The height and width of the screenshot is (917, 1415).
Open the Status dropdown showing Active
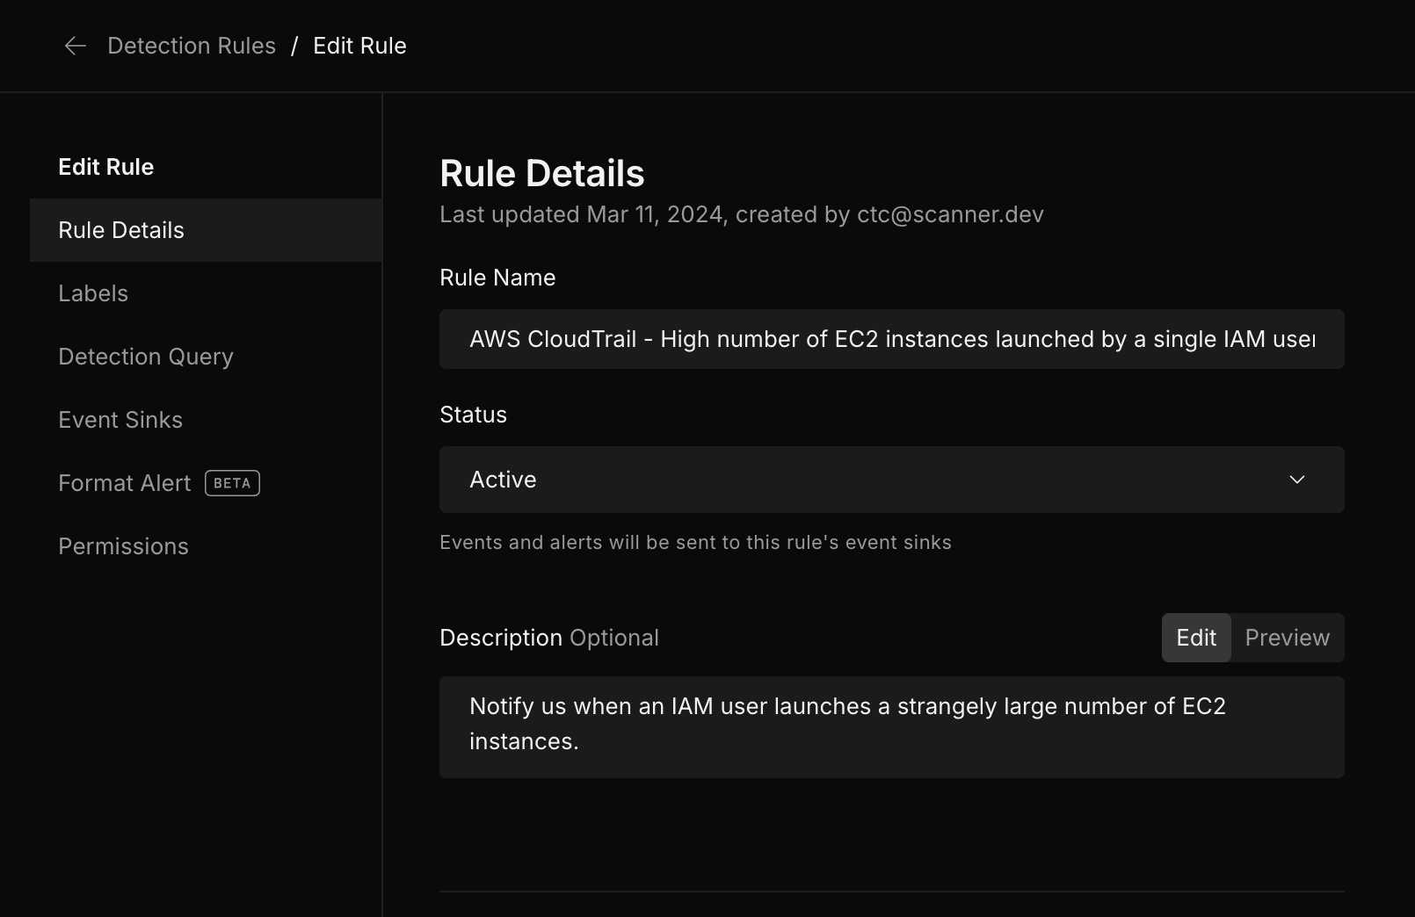[879, 480]
